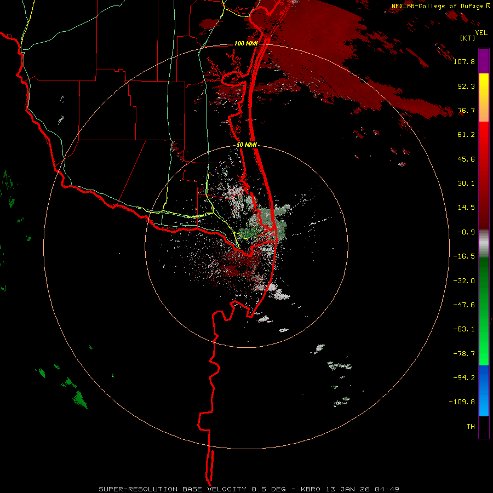The width and height of the screenshot is (493, 493).
Task: Click the -32.0 scale value
Action: point(464,281)
